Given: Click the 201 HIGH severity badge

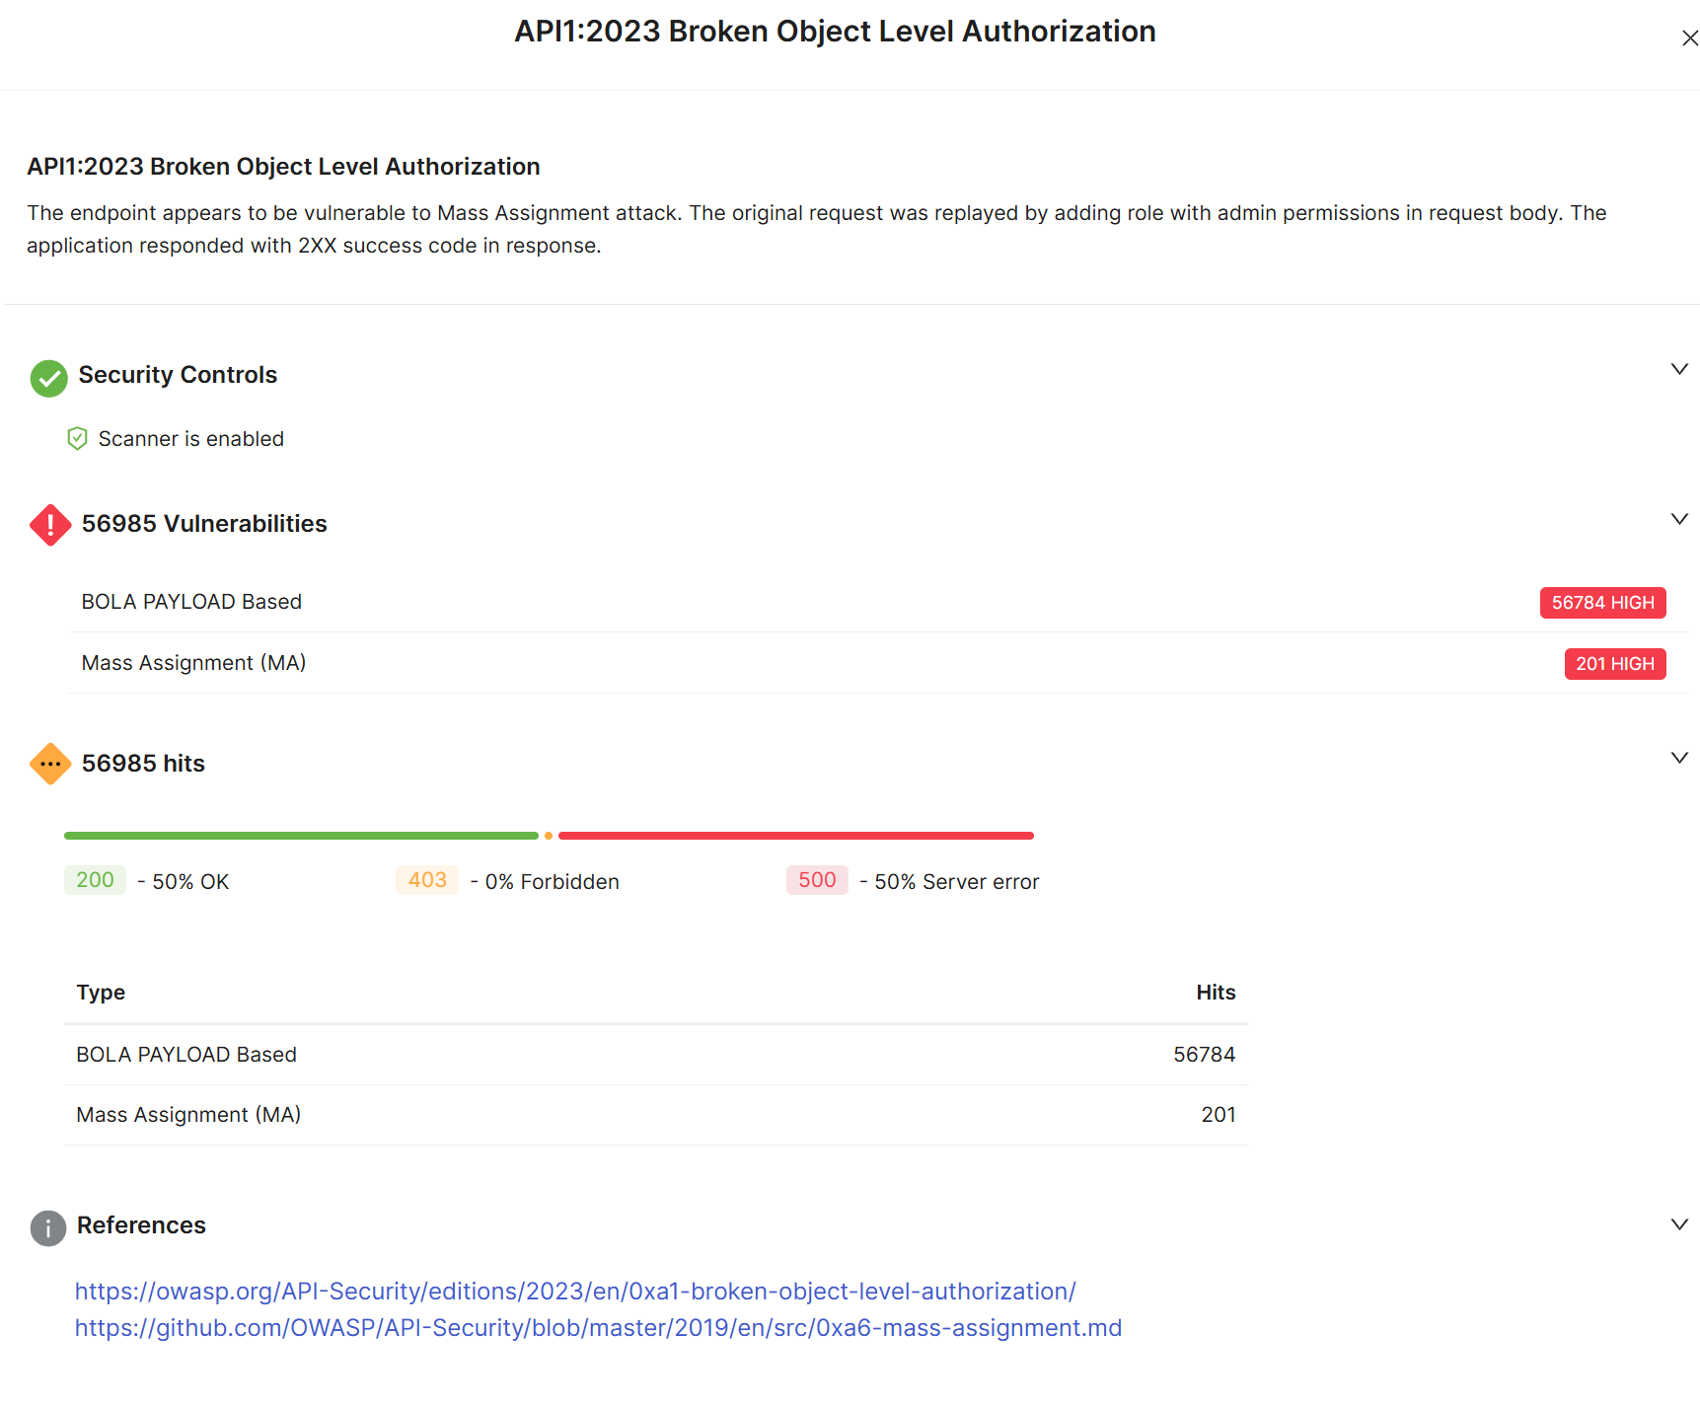Looking at the screenshot, I should click(x=1614, y=664).
